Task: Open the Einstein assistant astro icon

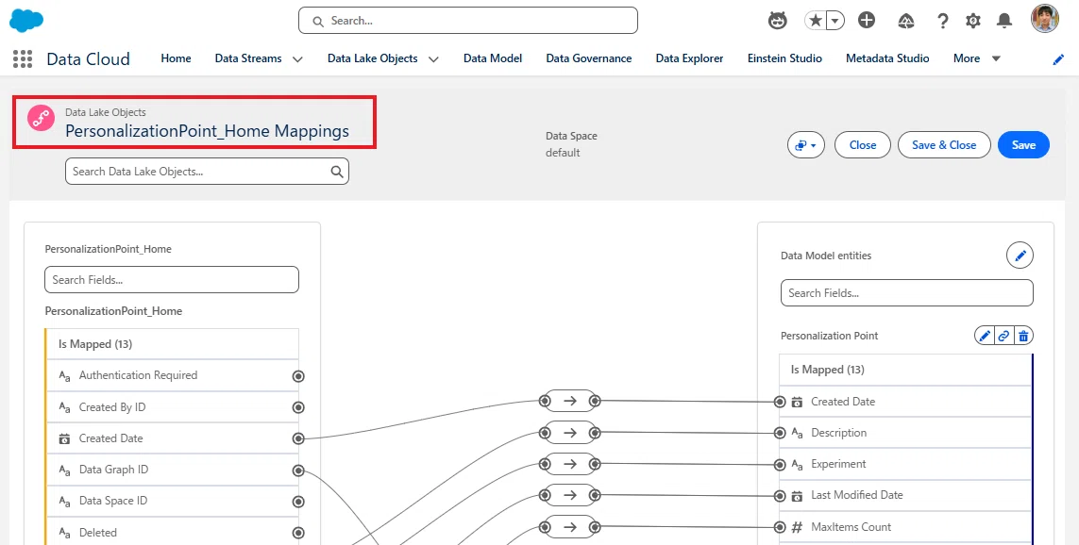Action: click(x=777, y=21)
